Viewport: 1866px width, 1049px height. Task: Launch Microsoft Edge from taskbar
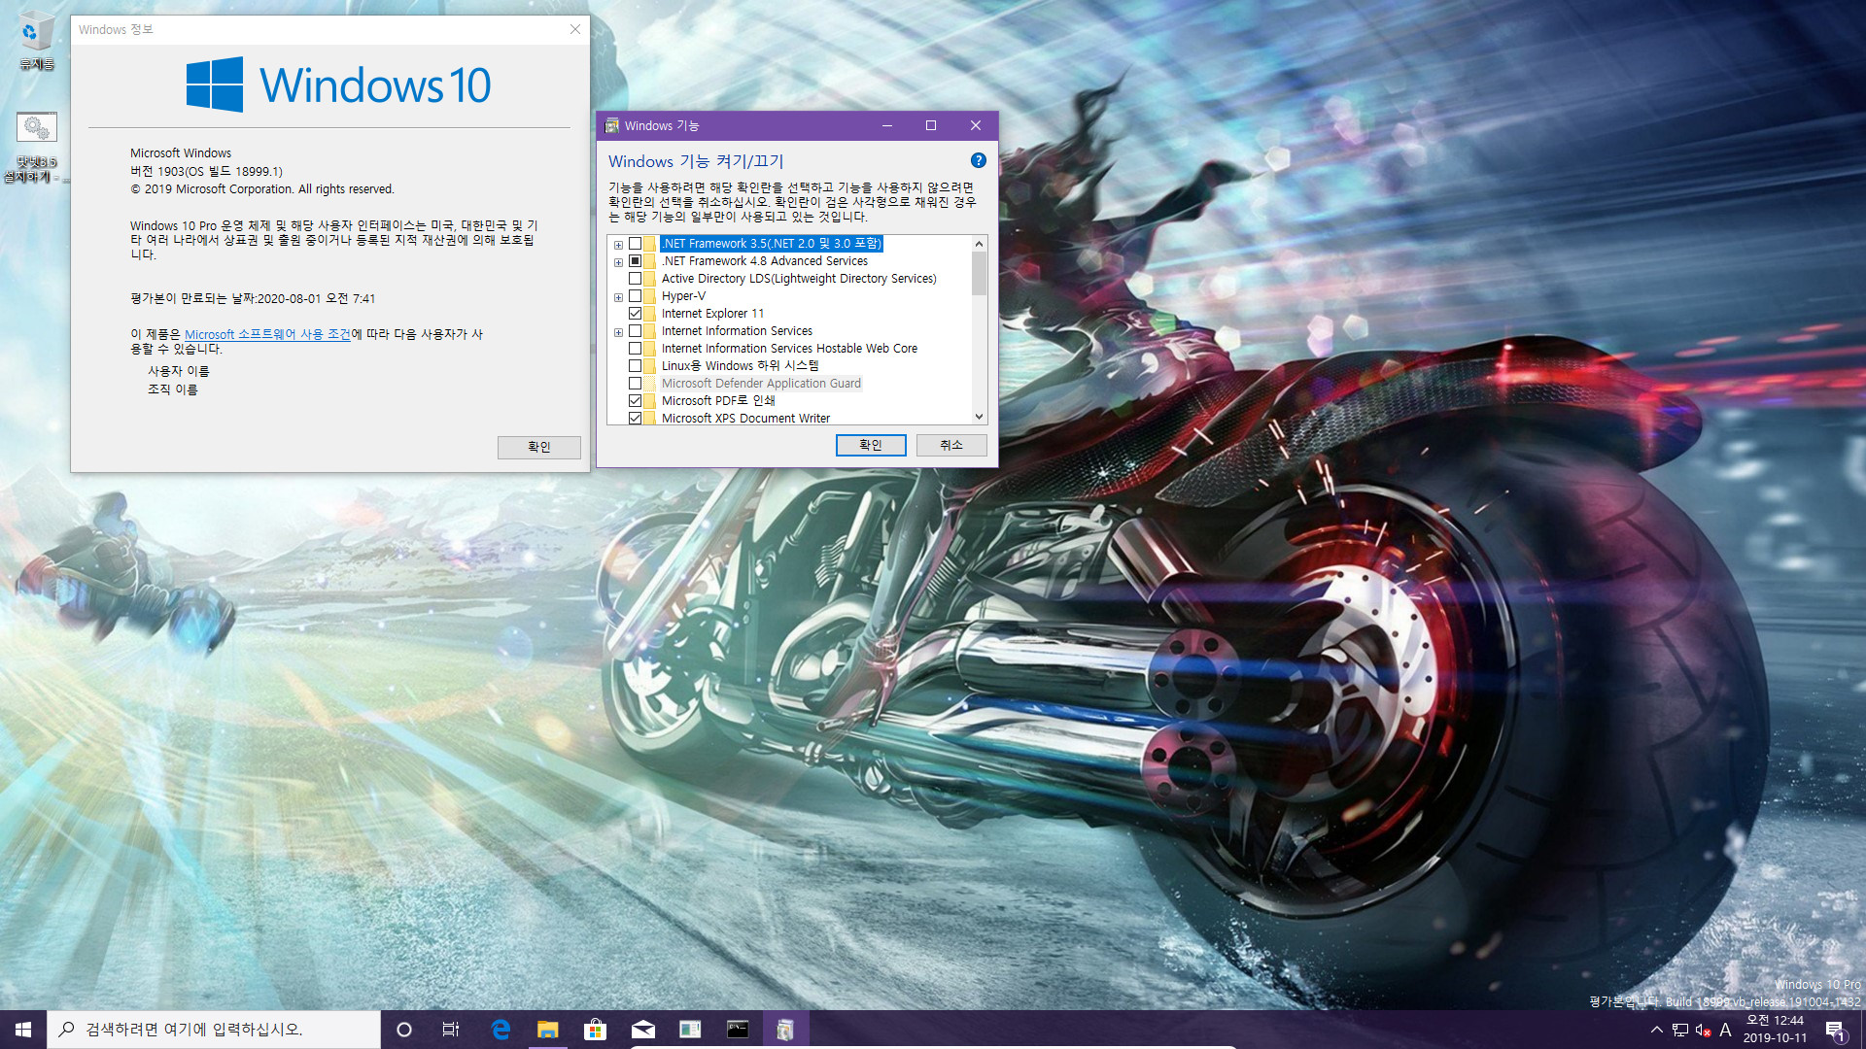(x=501, y=1029)
